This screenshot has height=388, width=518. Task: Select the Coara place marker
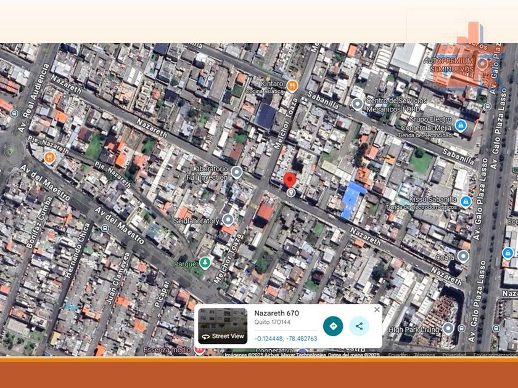[464, 256]
